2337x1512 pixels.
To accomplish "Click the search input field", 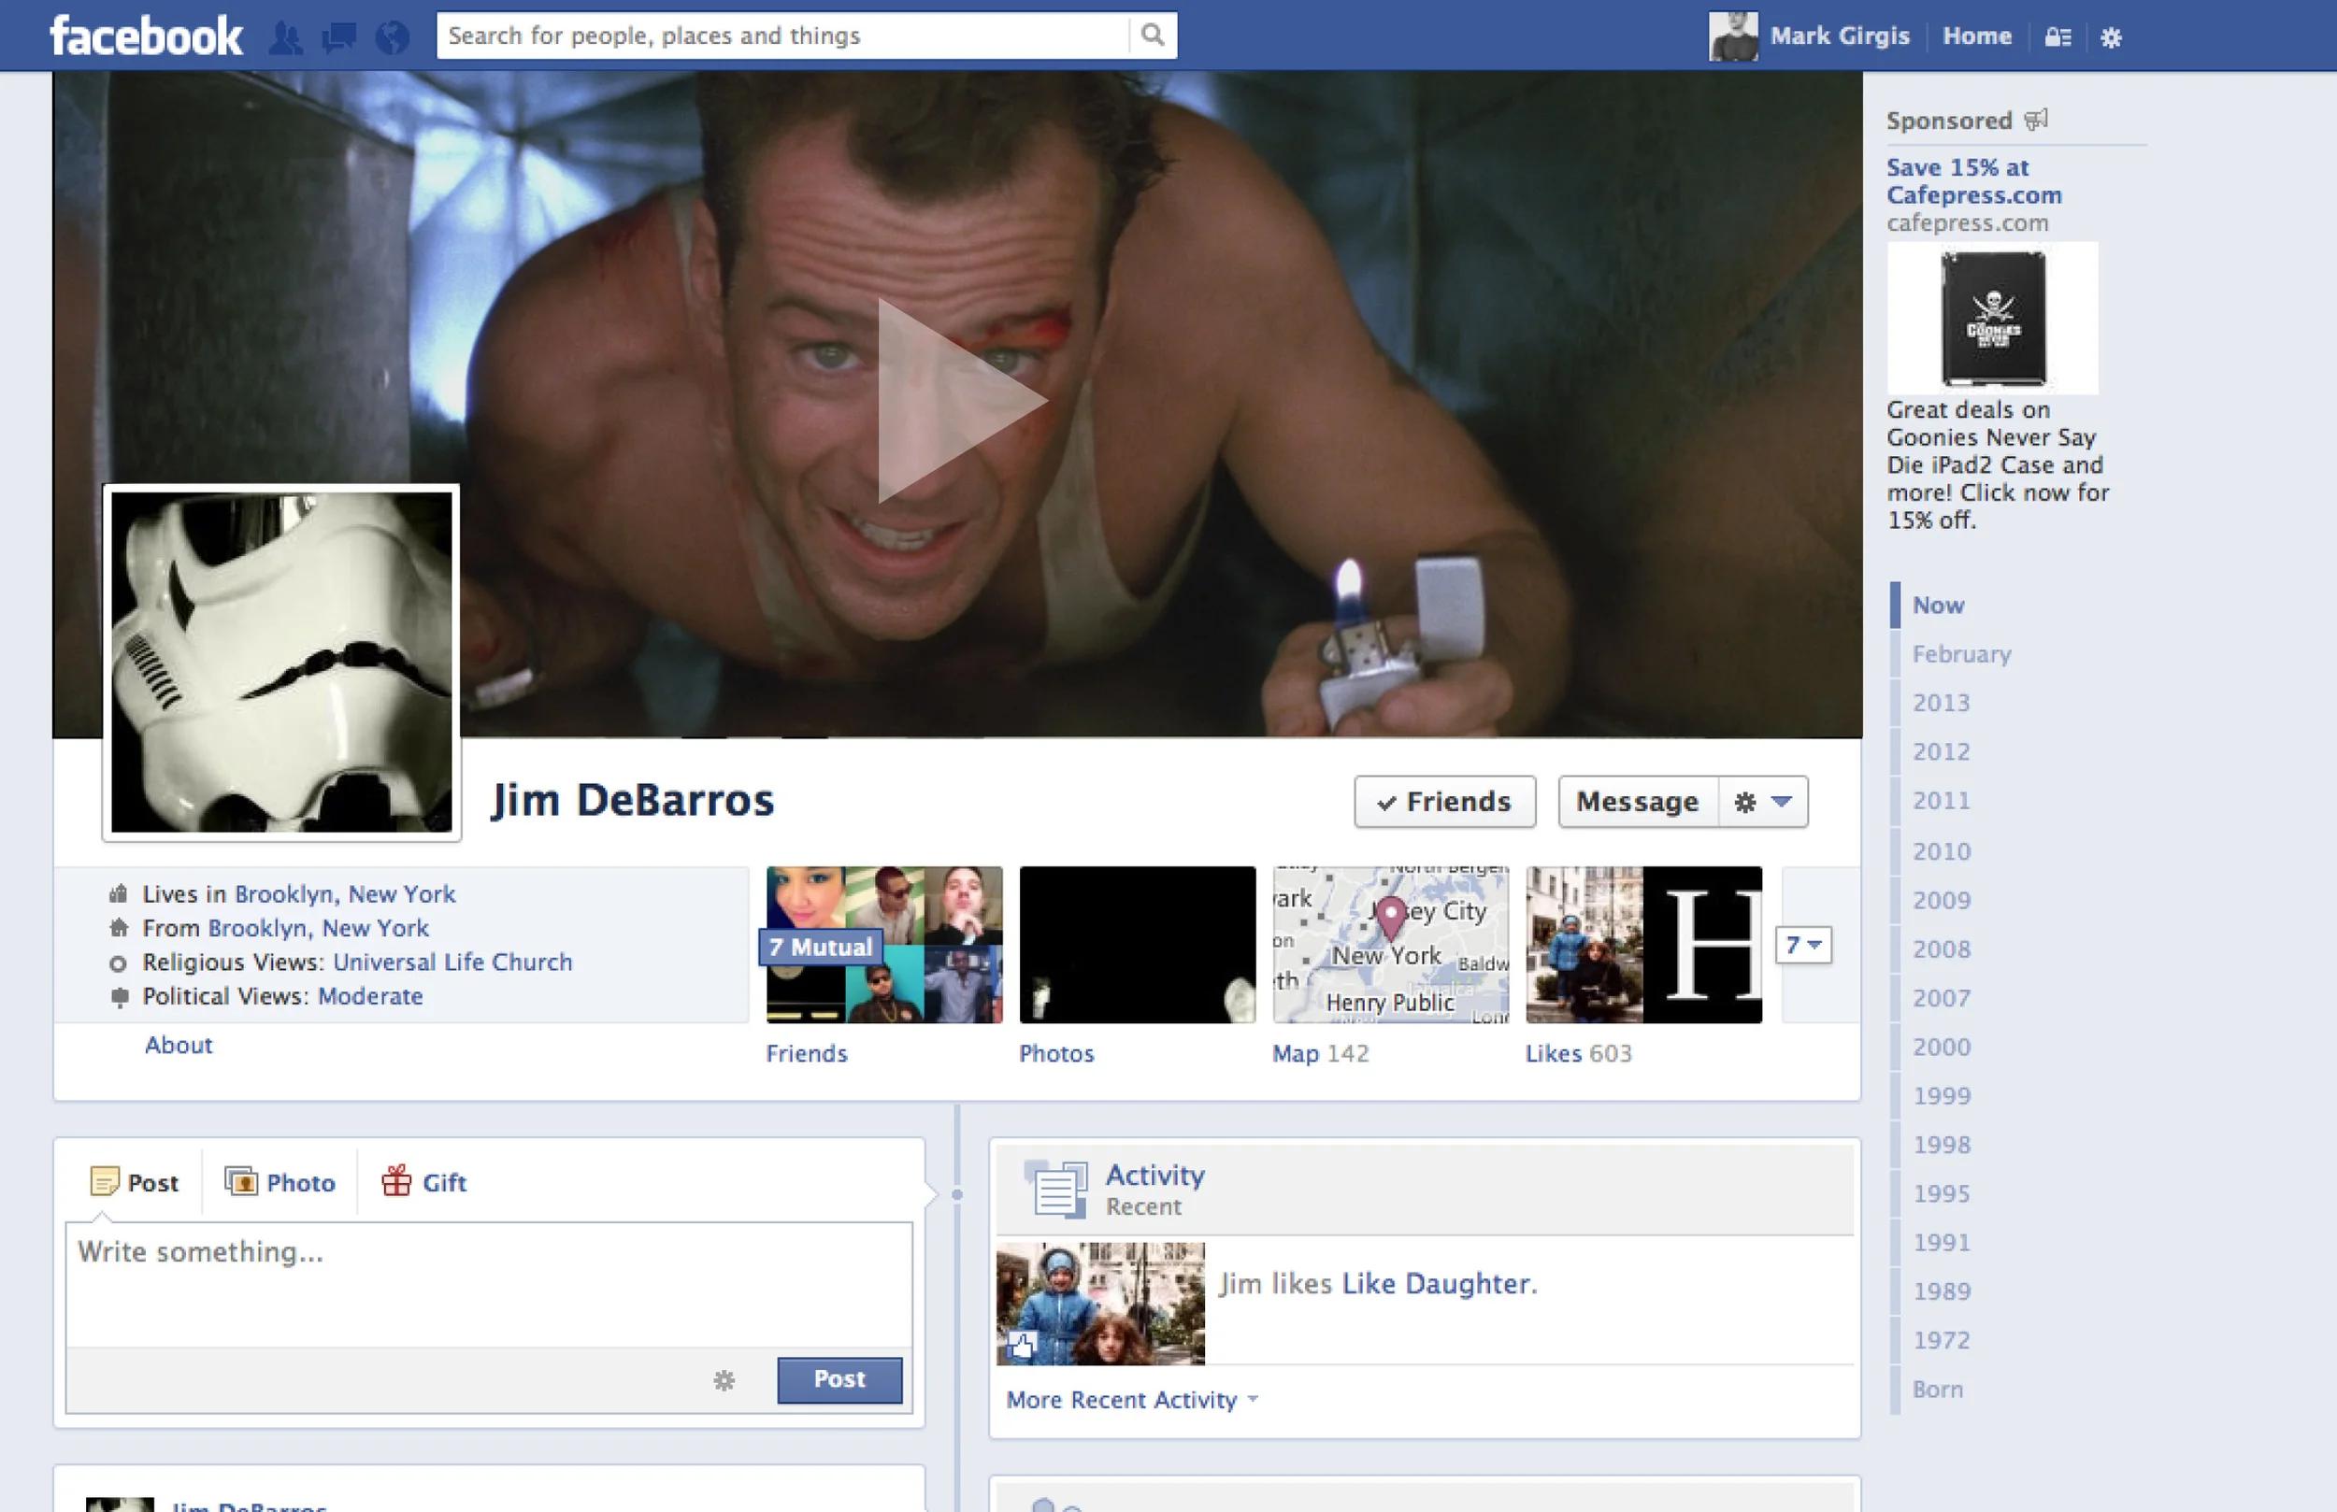I will (783, 36).
